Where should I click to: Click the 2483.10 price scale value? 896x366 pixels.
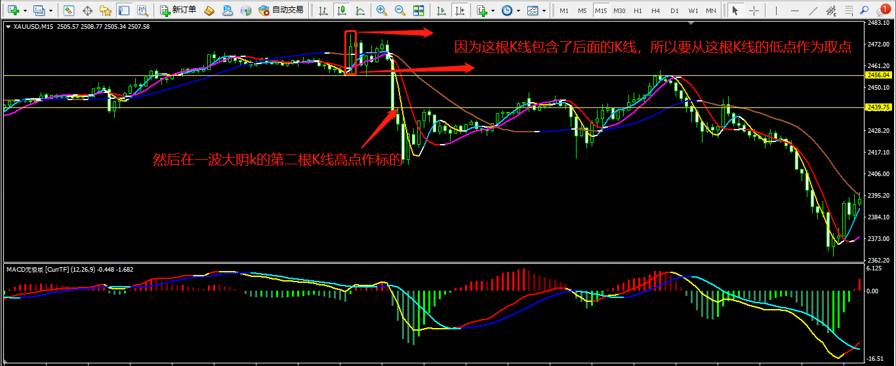878,23
